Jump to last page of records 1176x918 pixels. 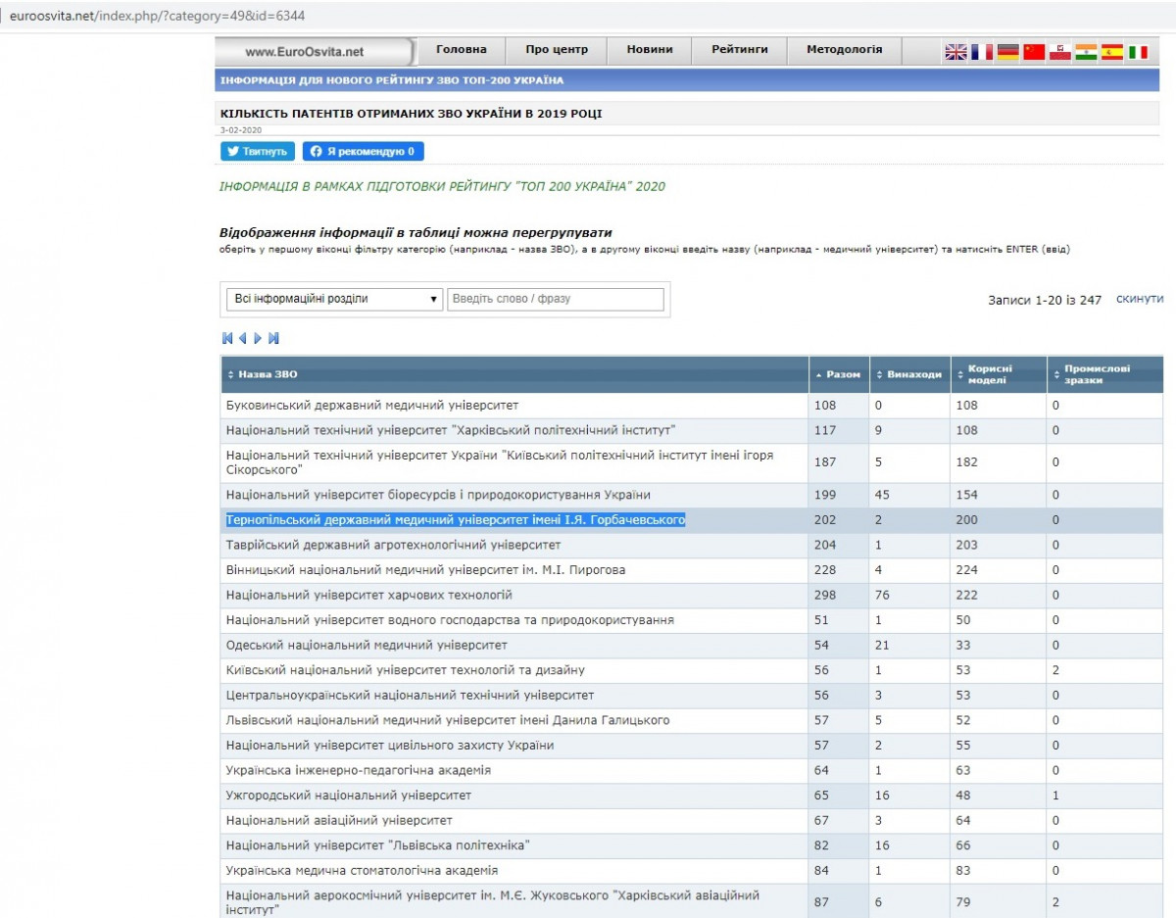click(x=273, y=338)
